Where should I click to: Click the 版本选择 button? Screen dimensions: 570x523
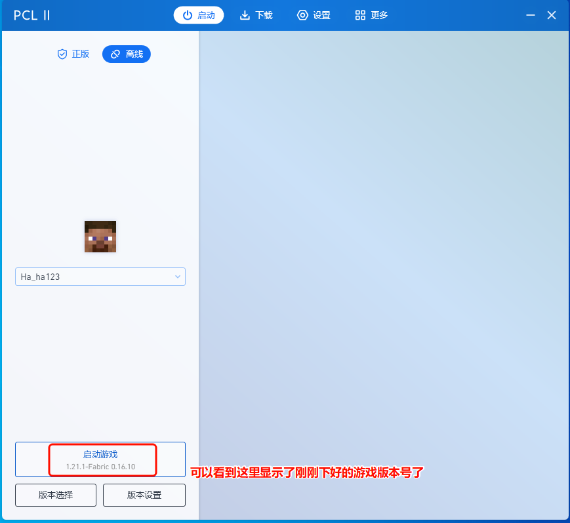point(56,495)
